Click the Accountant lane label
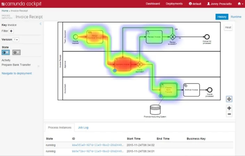 pyautogui.click(x=65, y=89)
